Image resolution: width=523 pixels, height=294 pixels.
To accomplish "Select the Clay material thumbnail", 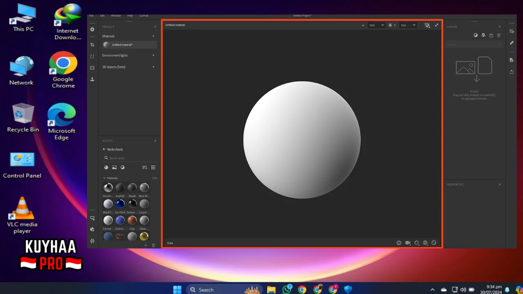I will [132, 220].
